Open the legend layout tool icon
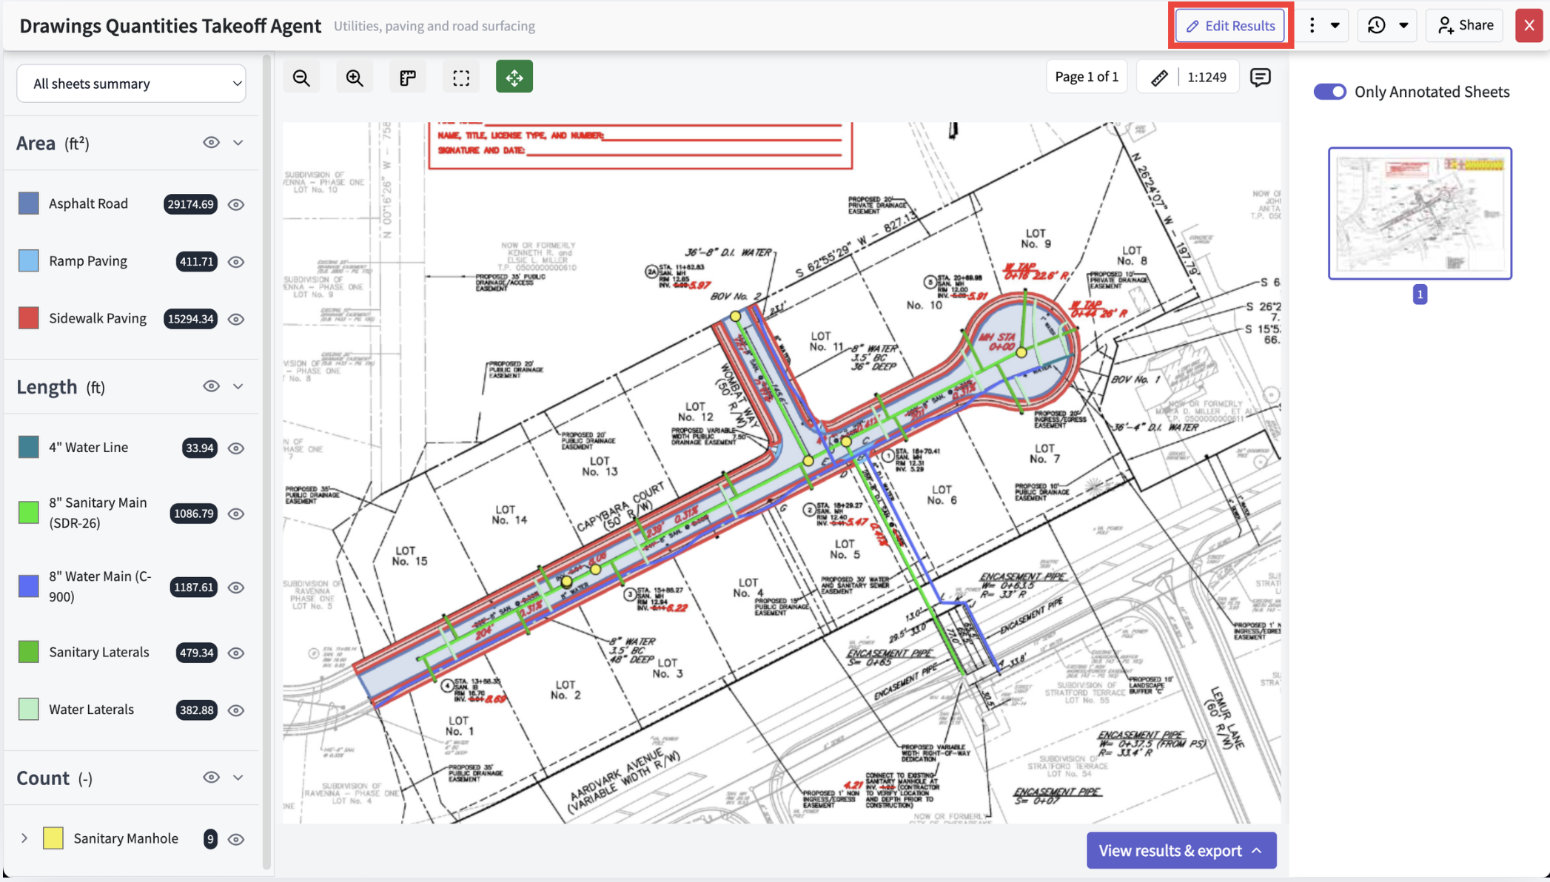This screenshot has width=1550, height=882. 408,78
